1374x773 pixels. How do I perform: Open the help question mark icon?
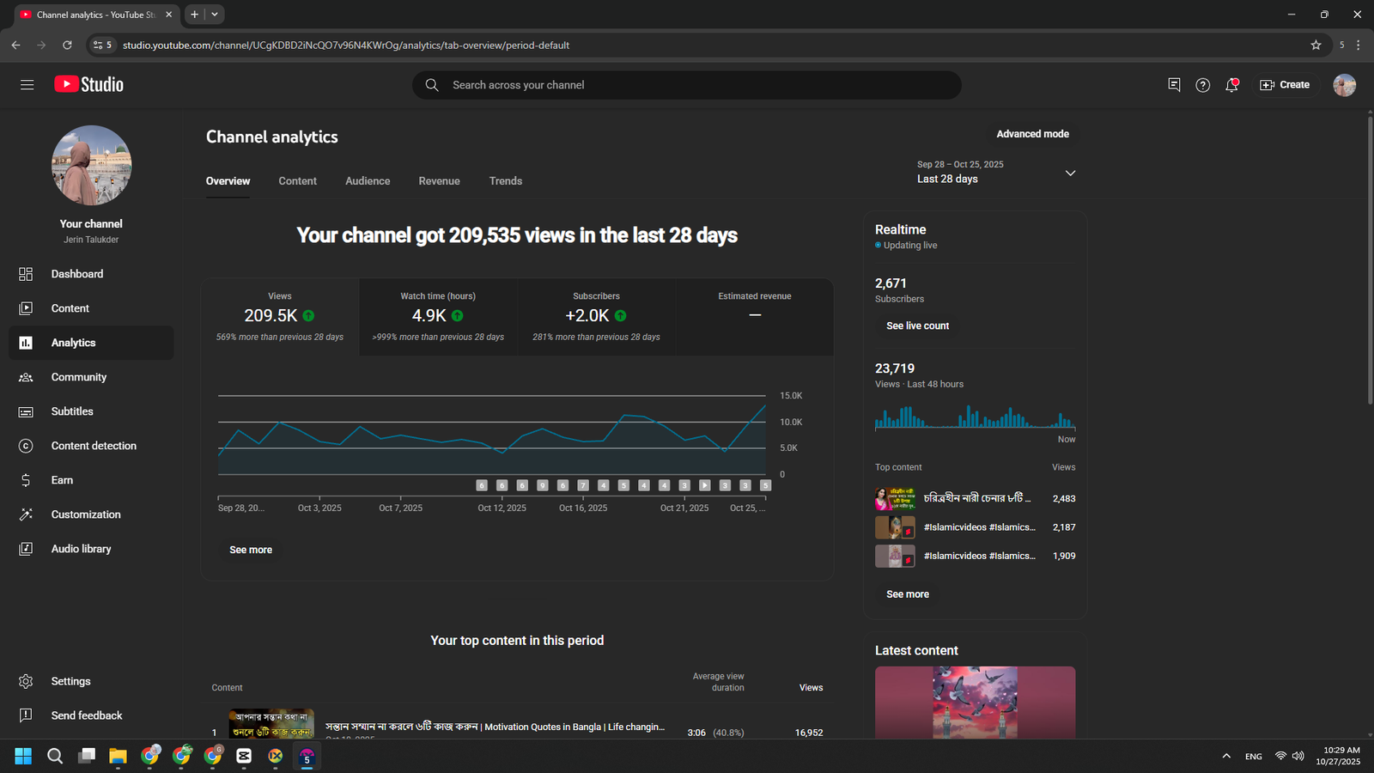1202,85
